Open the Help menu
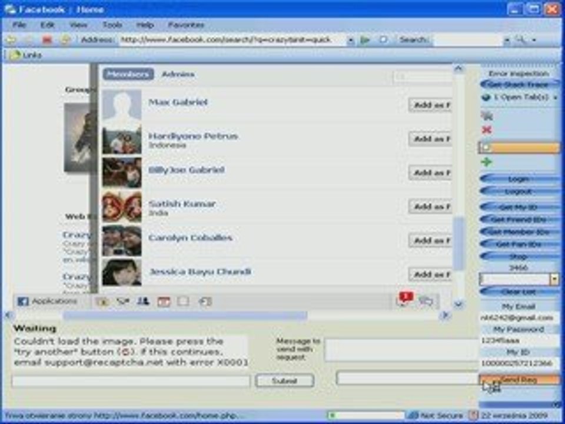565x424 pixels. [145, 25]
